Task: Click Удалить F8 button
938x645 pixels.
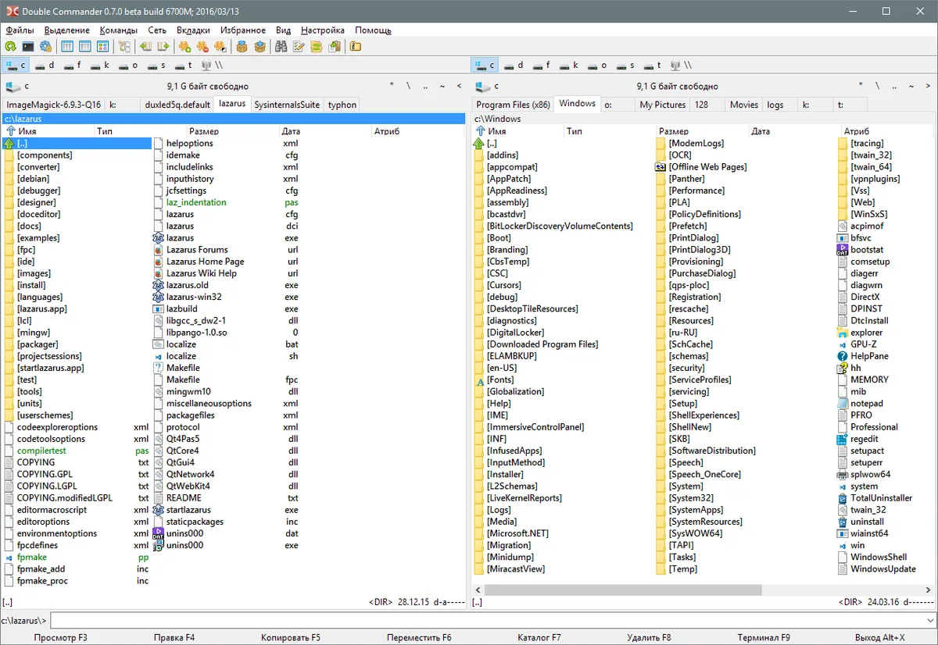Action: click(649, 638)
